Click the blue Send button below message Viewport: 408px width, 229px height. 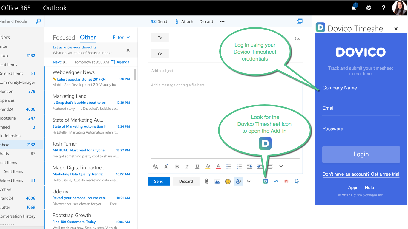click(159, 181)
